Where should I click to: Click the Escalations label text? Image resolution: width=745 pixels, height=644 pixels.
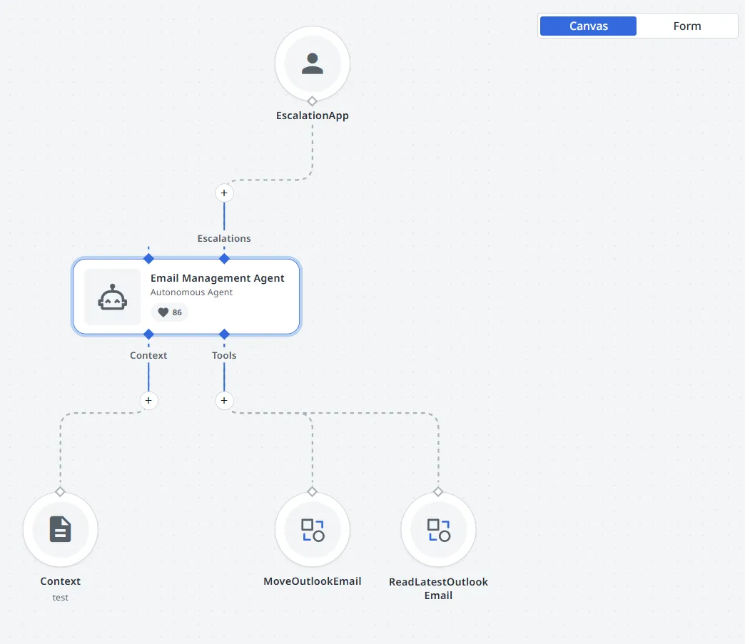click(x=224, y=238)
